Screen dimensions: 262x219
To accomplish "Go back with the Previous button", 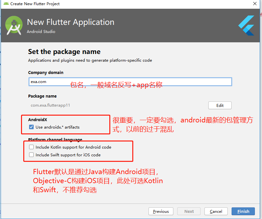I will point(161,212).
